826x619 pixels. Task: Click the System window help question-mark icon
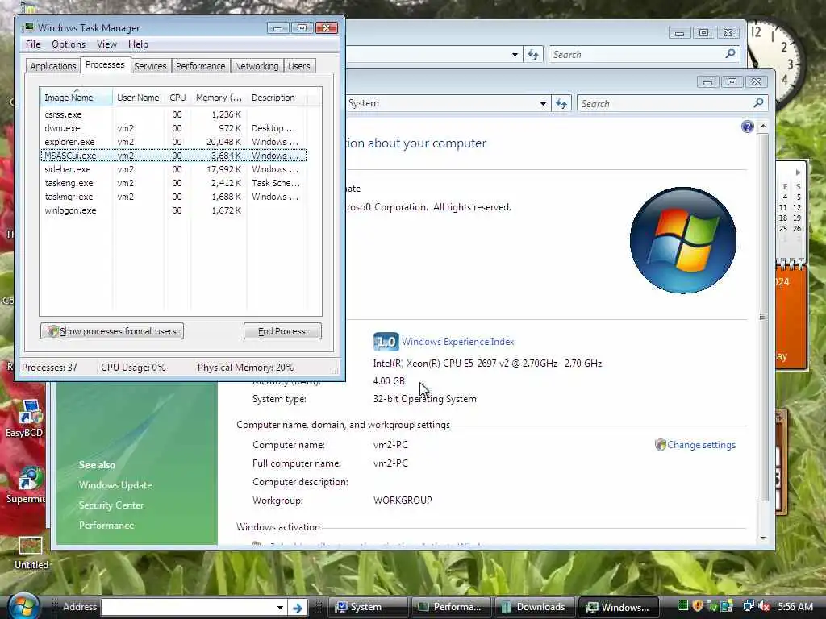point(747,127)
